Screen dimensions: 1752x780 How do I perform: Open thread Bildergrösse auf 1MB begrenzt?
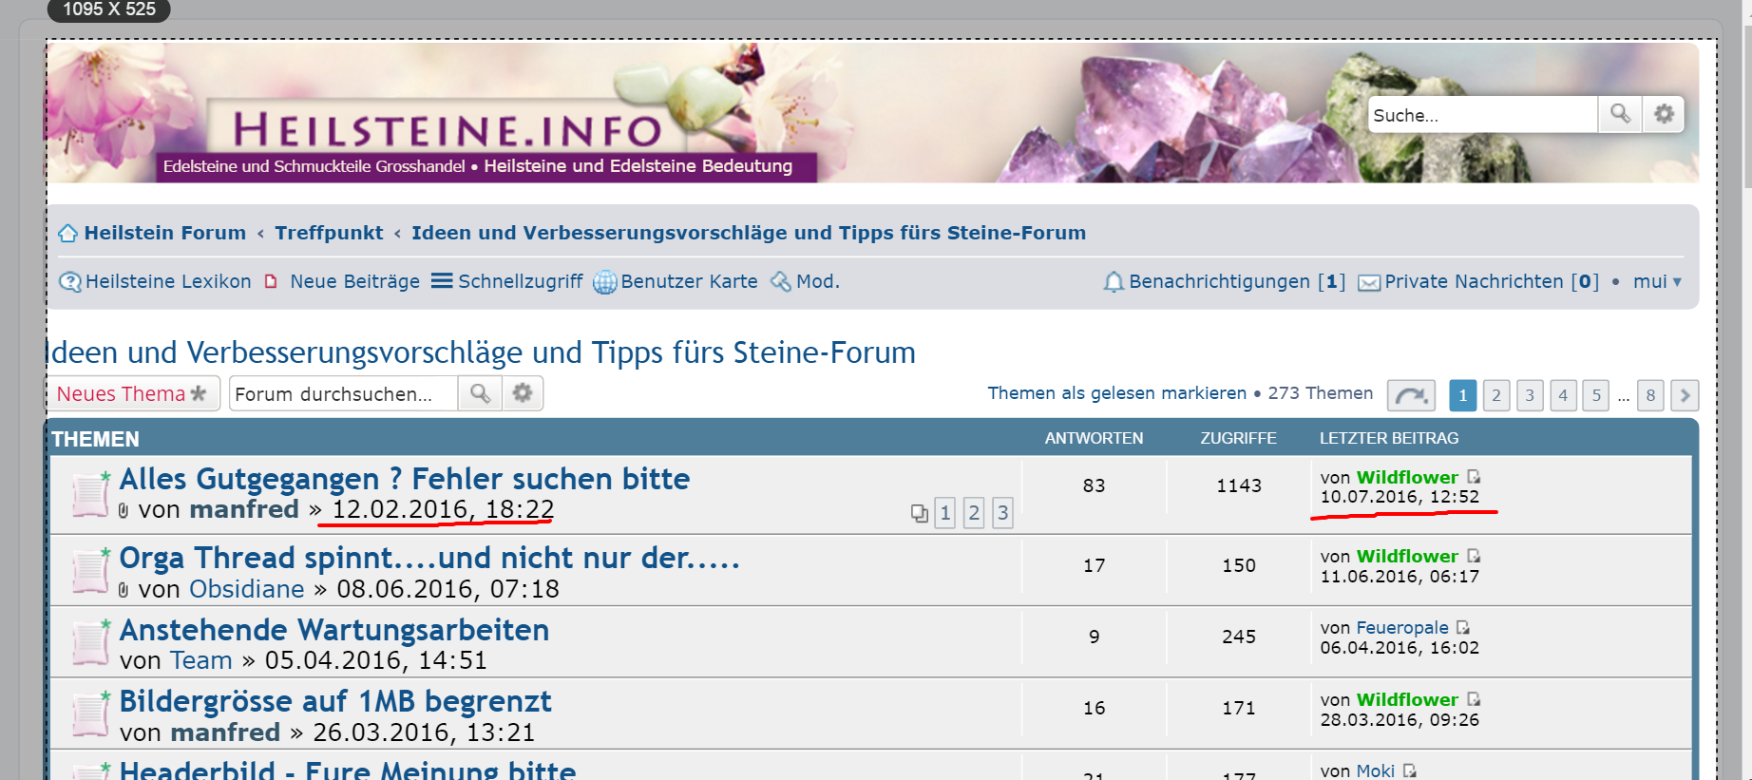pyautogui.click(x=334, y=701)
